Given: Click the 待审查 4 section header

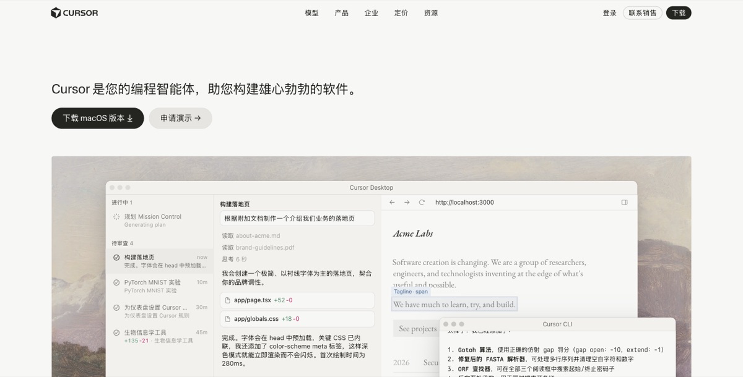Looking at the screenshot, I should 123,244.
